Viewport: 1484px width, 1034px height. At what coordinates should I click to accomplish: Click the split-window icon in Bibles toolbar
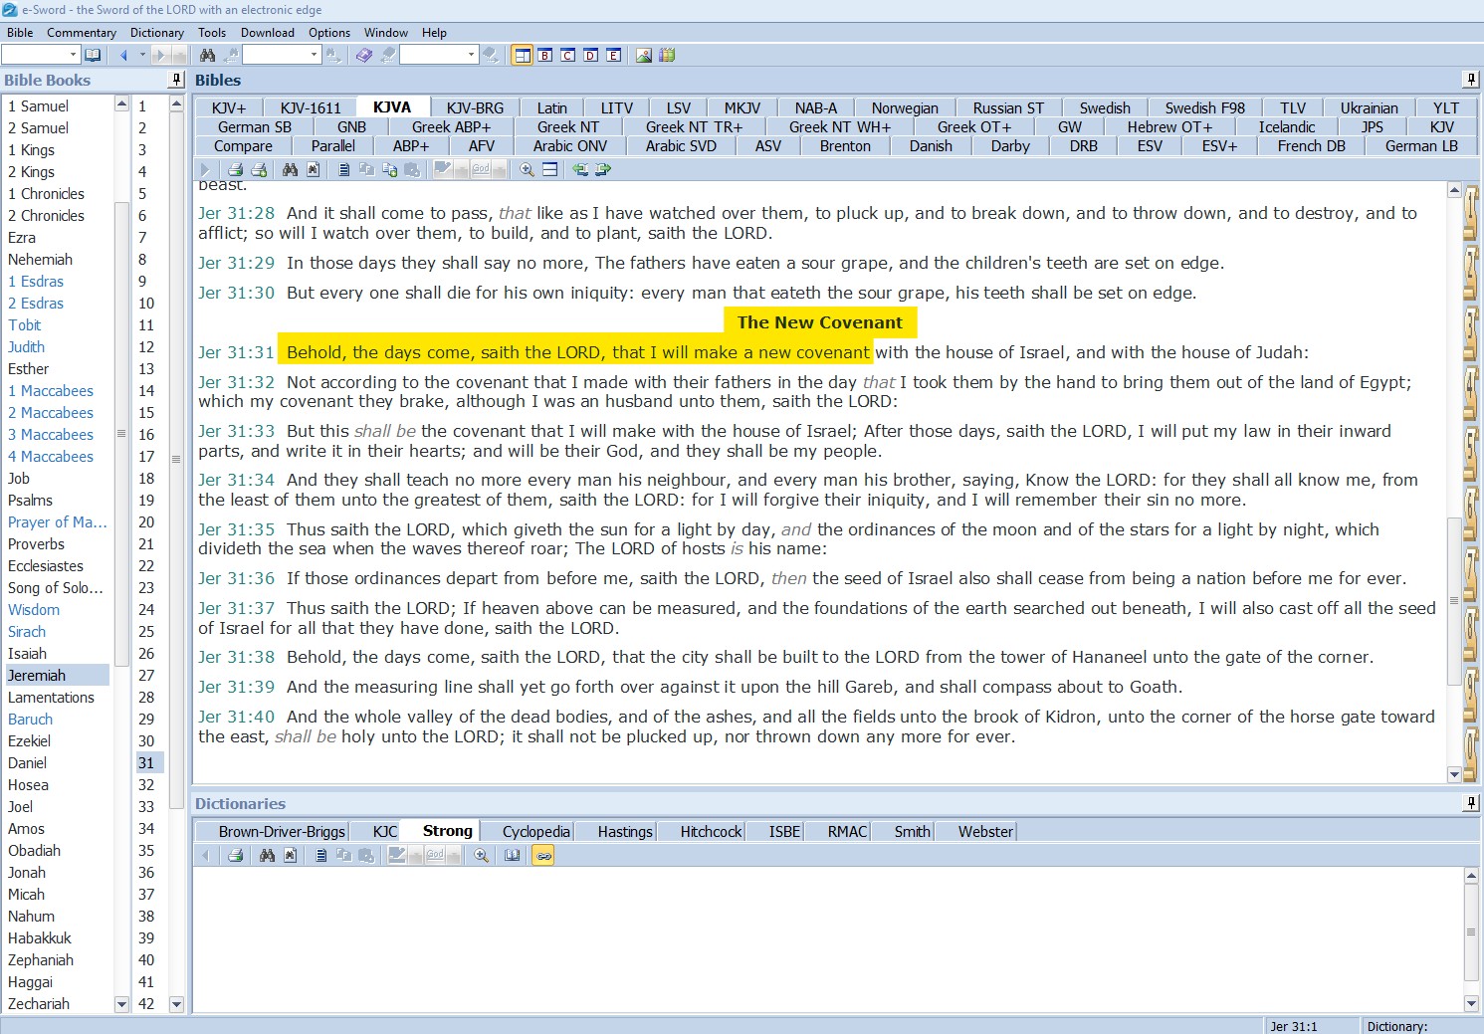click(x=549, y=170)
